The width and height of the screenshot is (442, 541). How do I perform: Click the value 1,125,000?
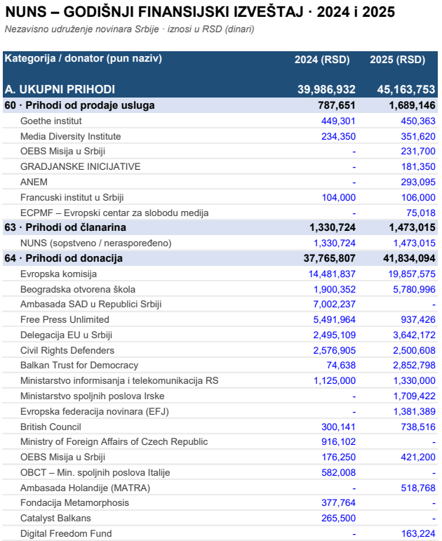click(335, 381)
